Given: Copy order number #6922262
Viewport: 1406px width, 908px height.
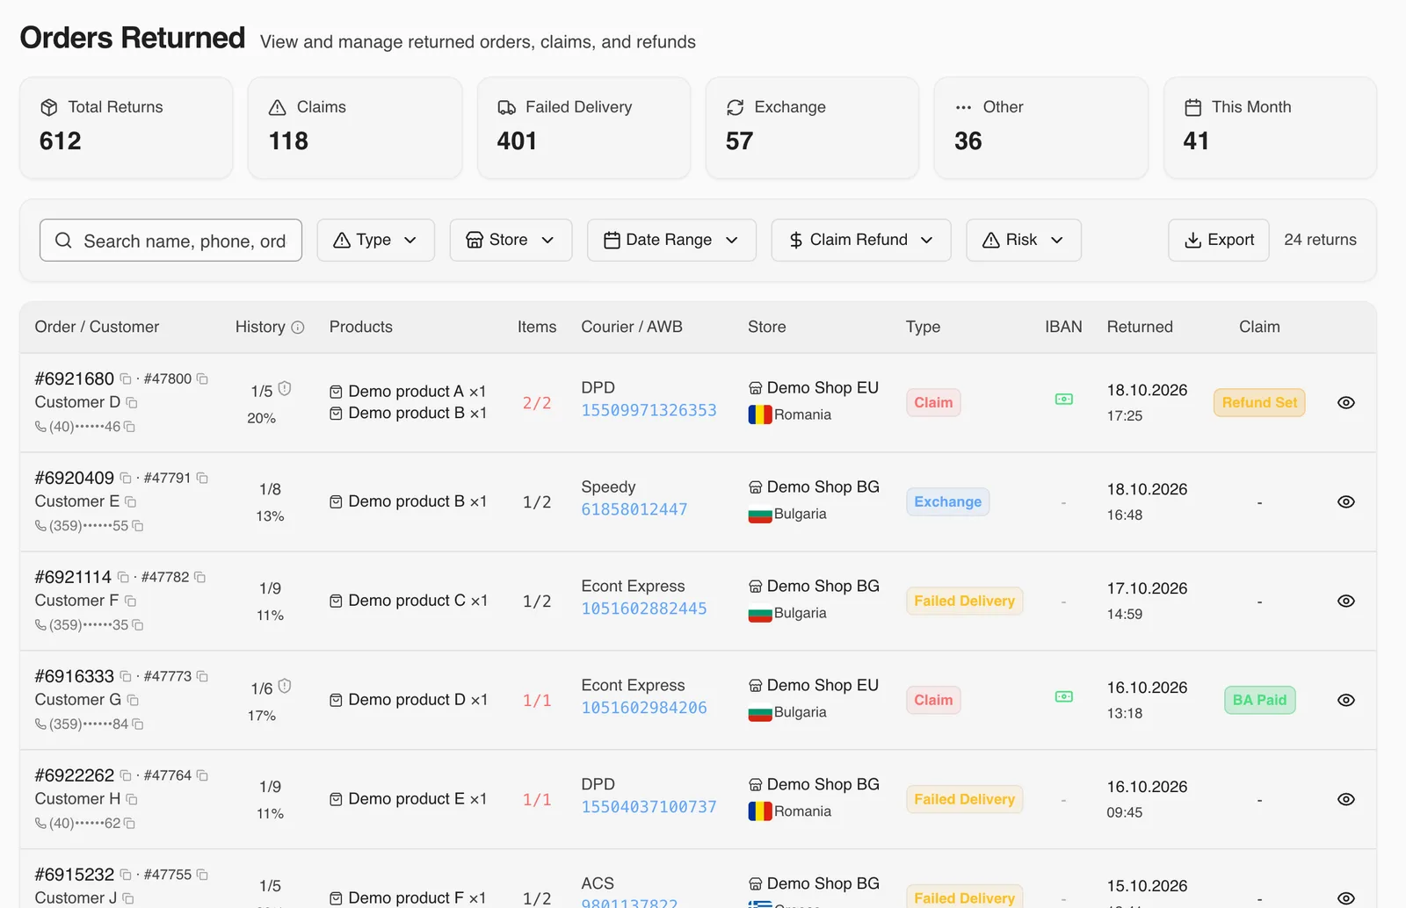Looking at the screenshot, I should coord(126,776).
